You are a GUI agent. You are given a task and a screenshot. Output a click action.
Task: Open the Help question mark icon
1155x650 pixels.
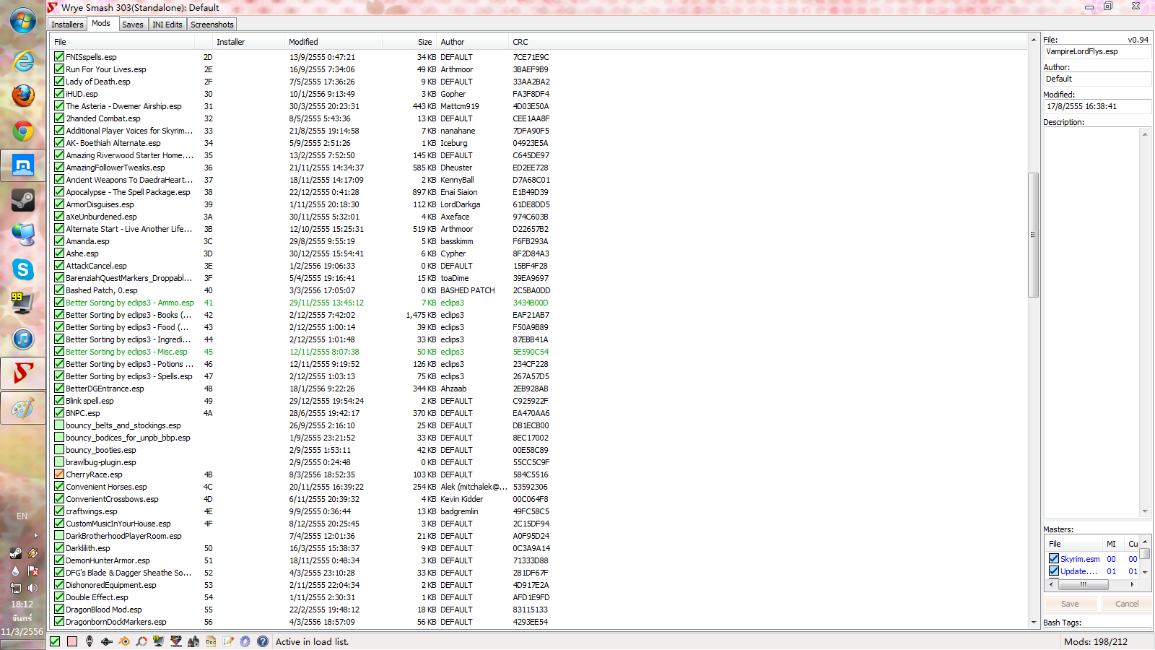tap(263, 641)
